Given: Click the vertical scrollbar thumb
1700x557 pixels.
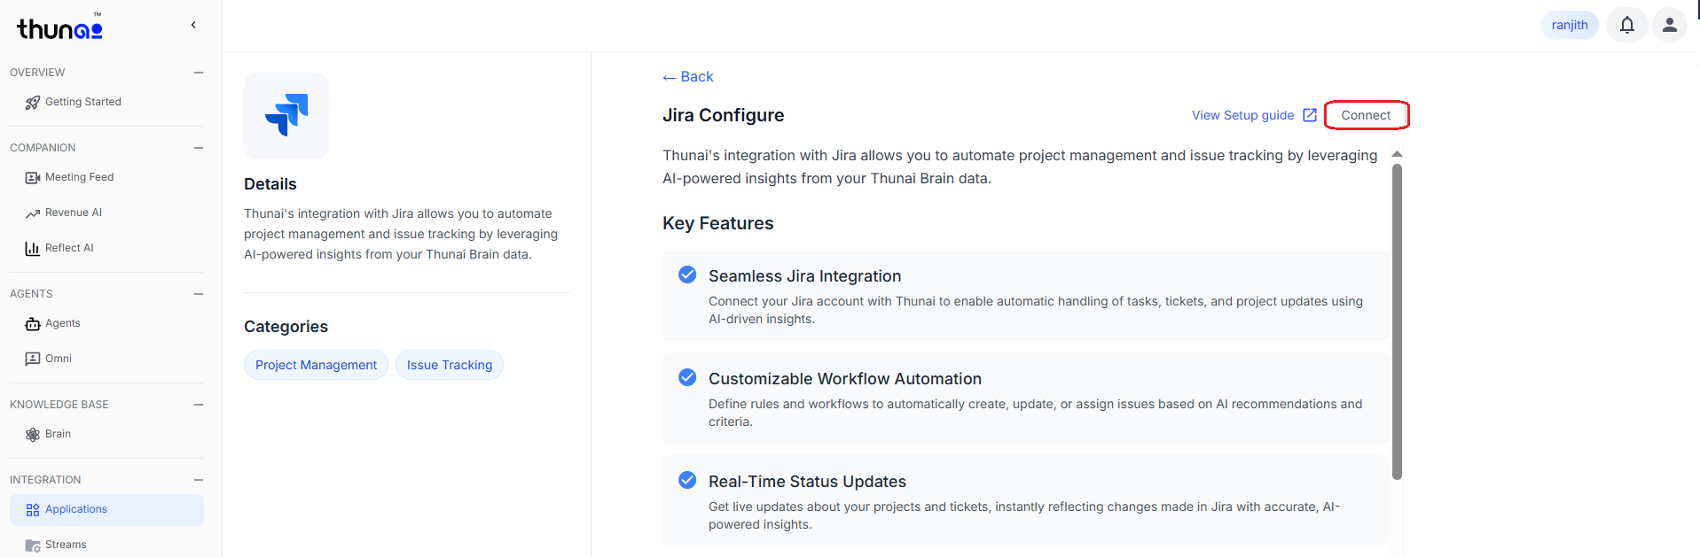Looking at the screenshot, I should [1397, 322].
